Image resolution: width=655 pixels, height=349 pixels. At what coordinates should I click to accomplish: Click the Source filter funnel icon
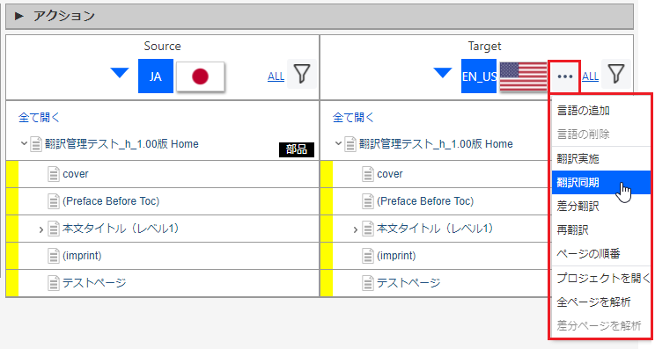pos(302,74)
